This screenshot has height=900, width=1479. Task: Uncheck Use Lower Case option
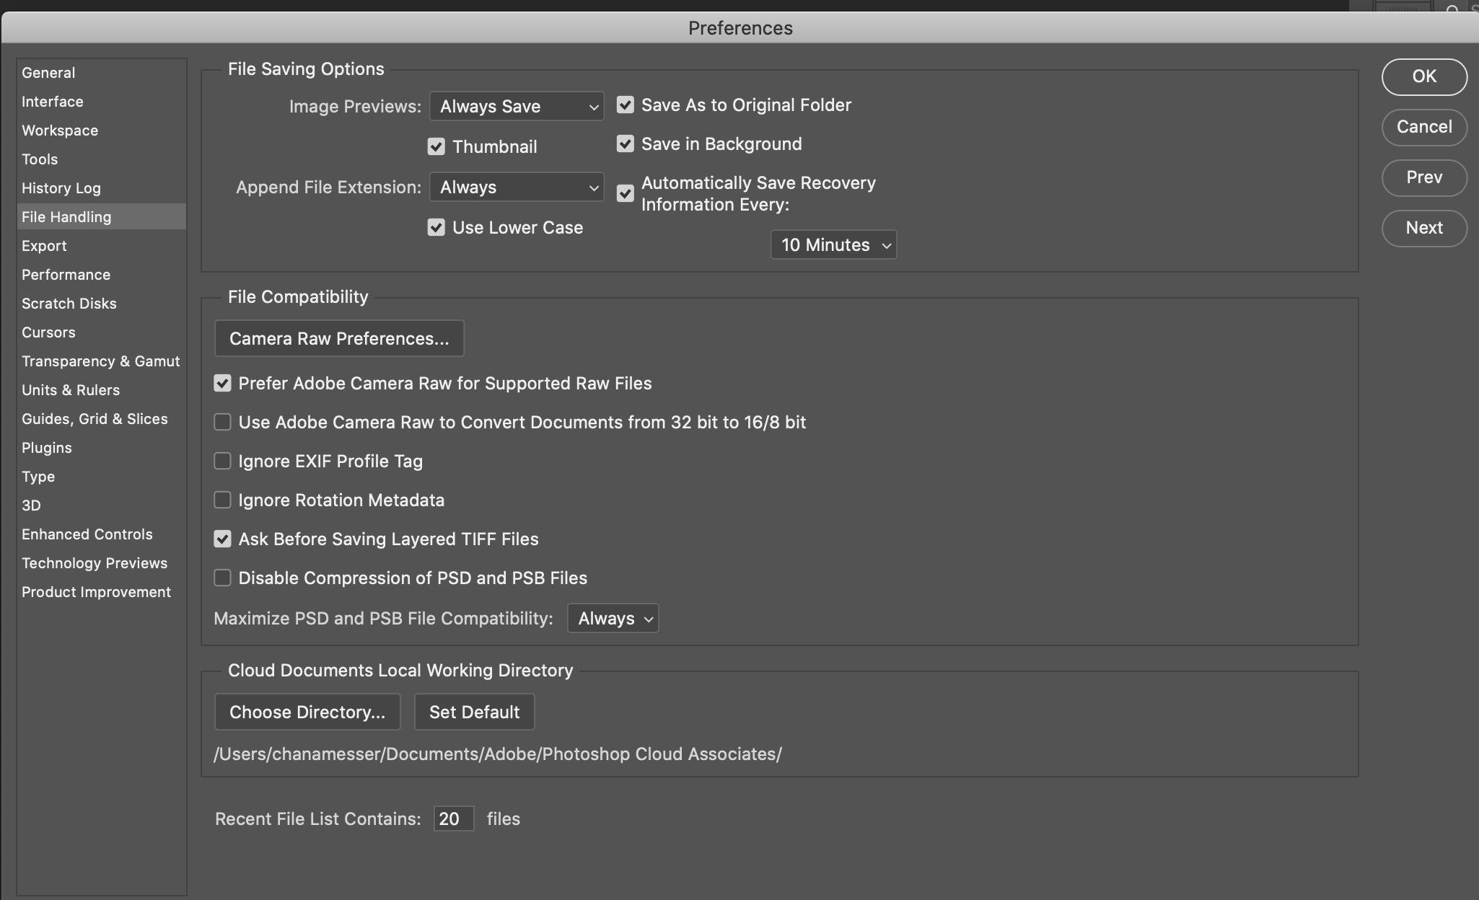pyautogui.click(x=436, y=228)
